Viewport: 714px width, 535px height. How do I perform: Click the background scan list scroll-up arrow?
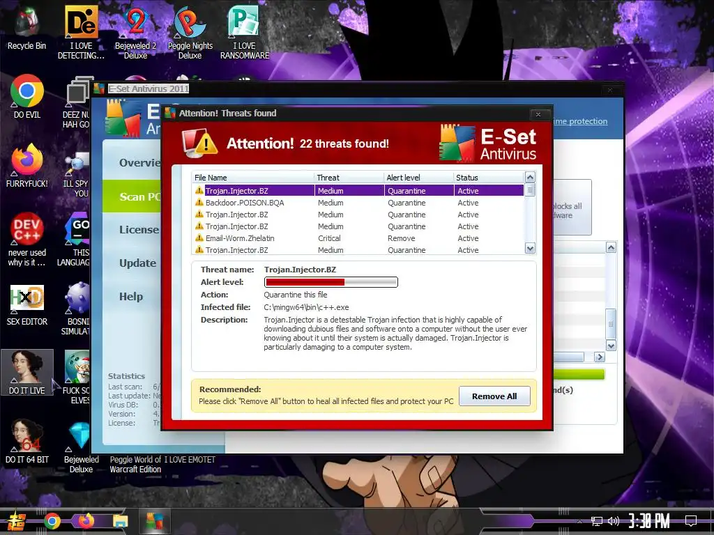tap(611, 247)
